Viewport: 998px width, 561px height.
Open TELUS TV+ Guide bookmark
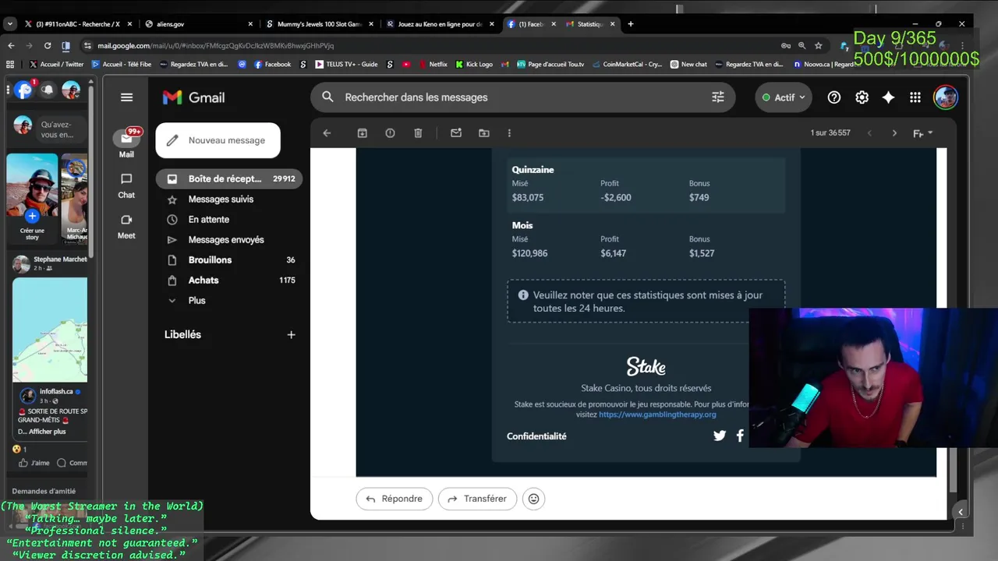pos(346,65)
